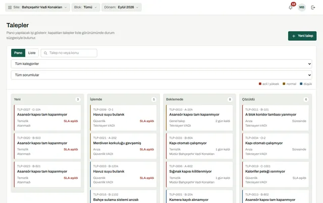Image resolution: width=323 pixels, height=203 pixels.
Task: Click the Beklemede column header
Action: [175, 99]
